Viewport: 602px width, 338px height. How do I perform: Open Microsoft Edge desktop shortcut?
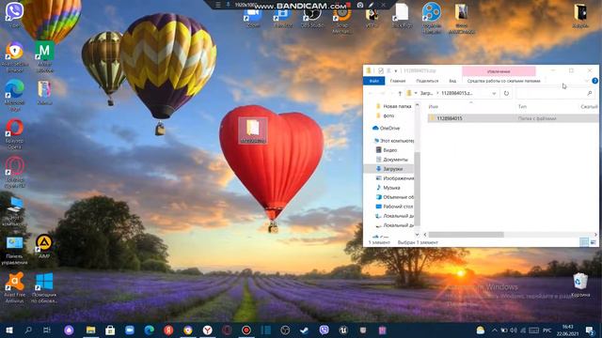tap(15, 94)
